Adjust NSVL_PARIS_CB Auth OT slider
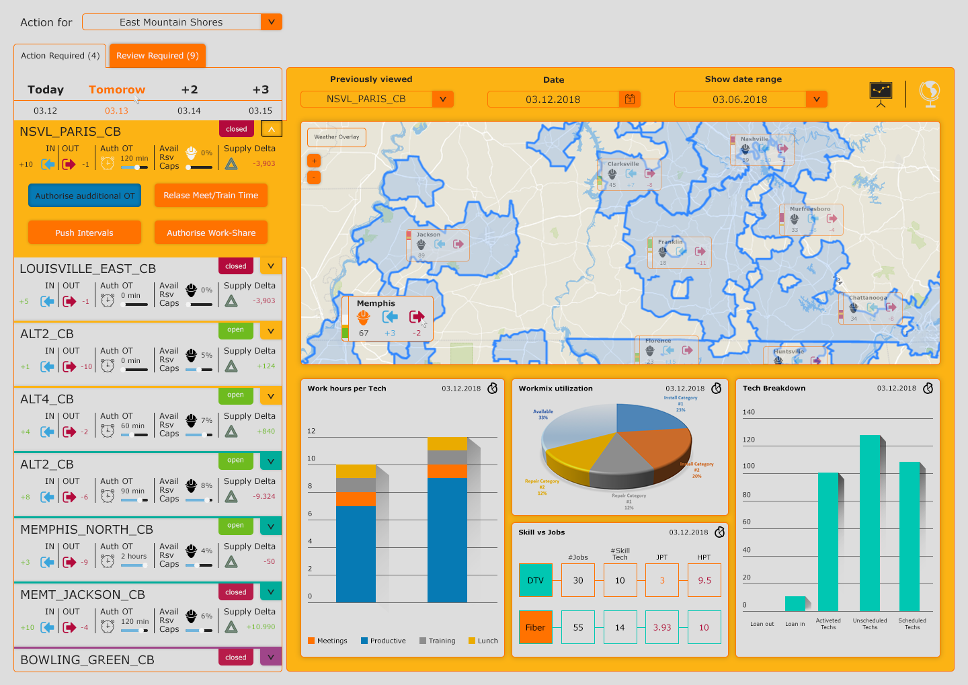The height and width of the screenshot is (685, 968). coord(134,167)
